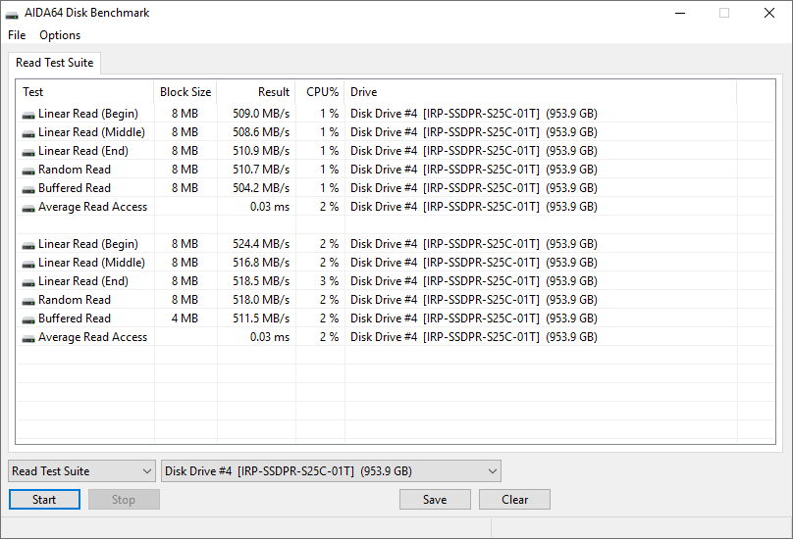Click drive icon beside last Average Read Access
Screen dimensions: 793x539
coord(28,337)
